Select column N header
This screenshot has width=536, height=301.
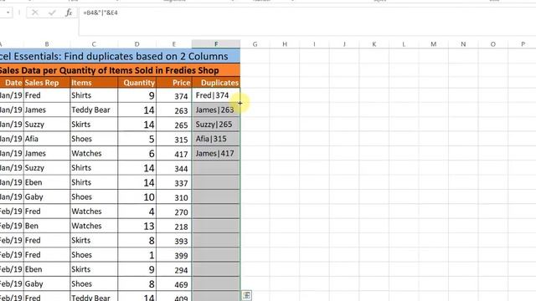click(463, 44)
